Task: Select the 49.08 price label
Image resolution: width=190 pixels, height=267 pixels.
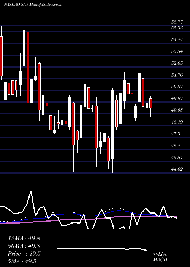Action: click(177, 110)
